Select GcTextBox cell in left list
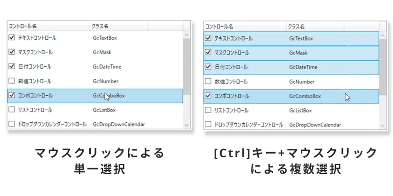The image size is (393, 196). (105, 38)
